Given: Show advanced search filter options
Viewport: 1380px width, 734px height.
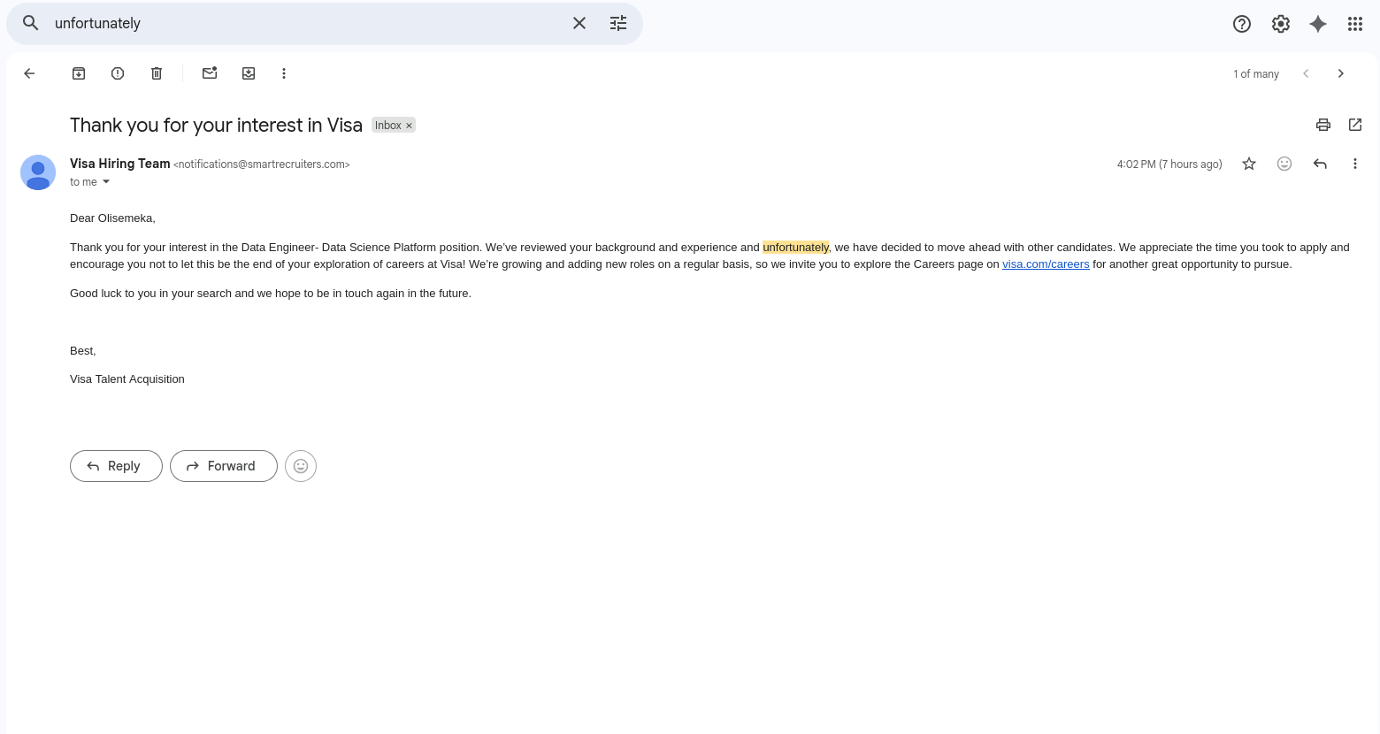Looking at the screenshot, I should tap(618, 24).
